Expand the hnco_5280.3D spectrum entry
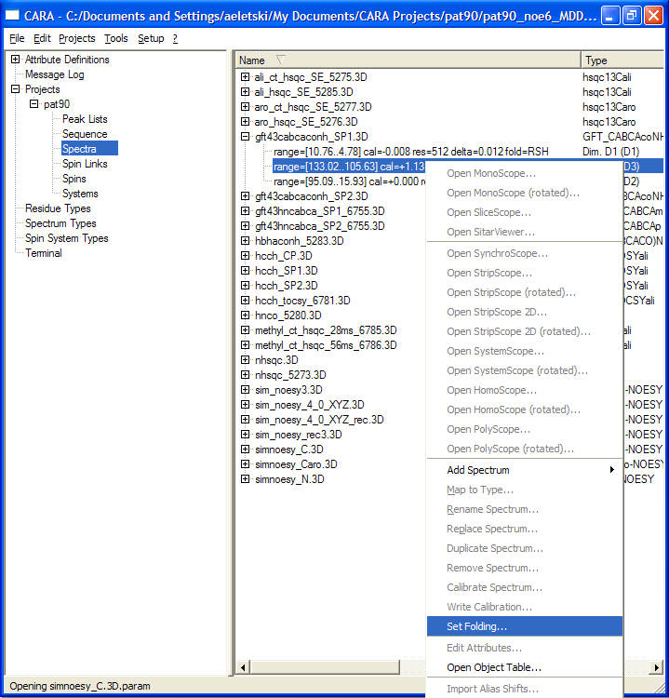This screenshot has height=698, width=669. point(245,315)
